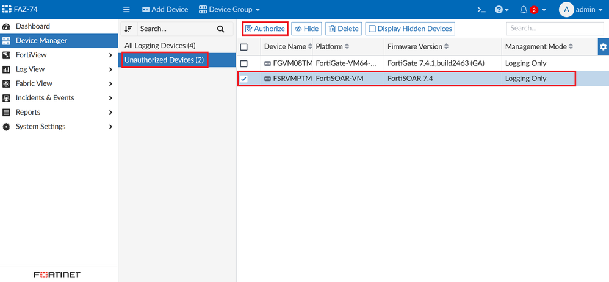Click the Incidents & Events sidebar icon
This screenshot has width=609, height=282.
point(6,98)
